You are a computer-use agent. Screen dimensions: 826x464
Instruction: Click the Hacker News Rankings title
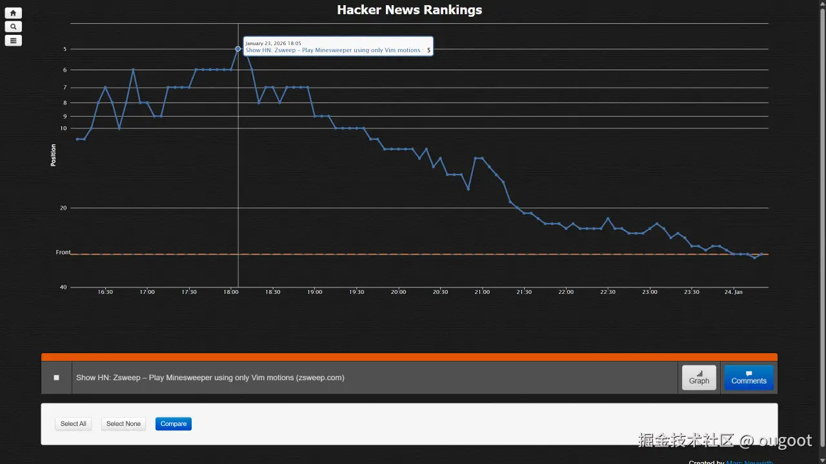coord(410,10)
